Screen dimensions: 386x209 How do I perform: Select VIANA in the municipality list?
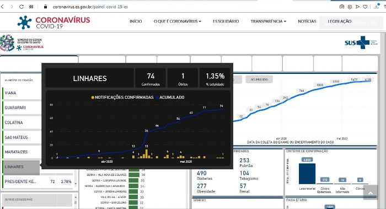[x=22, y=93]
